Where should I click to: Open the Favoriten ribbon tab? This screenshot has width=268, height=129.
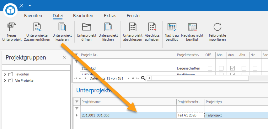(33, 16)
